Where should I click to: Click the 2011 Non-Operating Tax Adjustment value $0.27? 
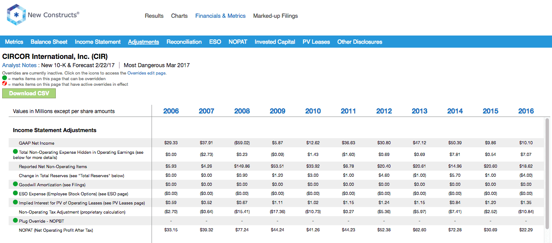[x=349, y=212]
